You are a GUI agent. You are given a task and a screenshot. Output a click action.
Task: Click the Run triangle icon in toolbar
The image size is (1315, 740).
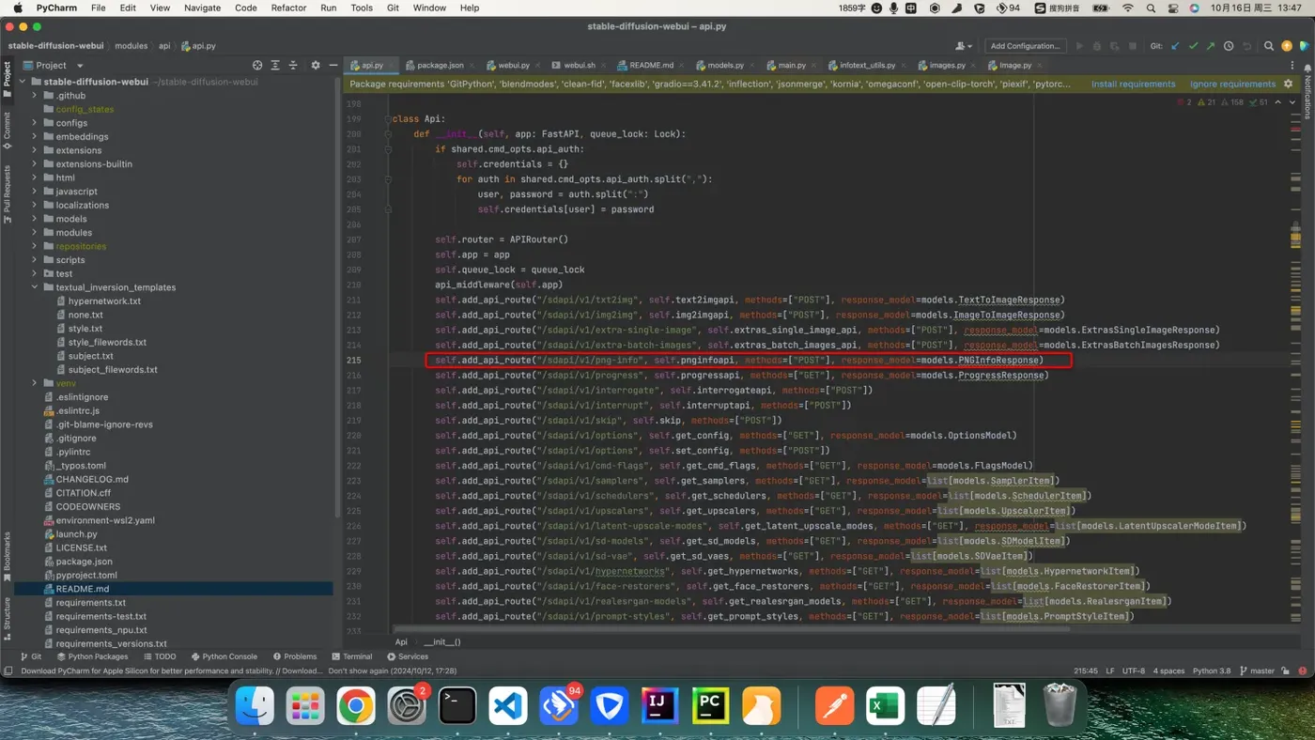click(x=1079, y=45)
